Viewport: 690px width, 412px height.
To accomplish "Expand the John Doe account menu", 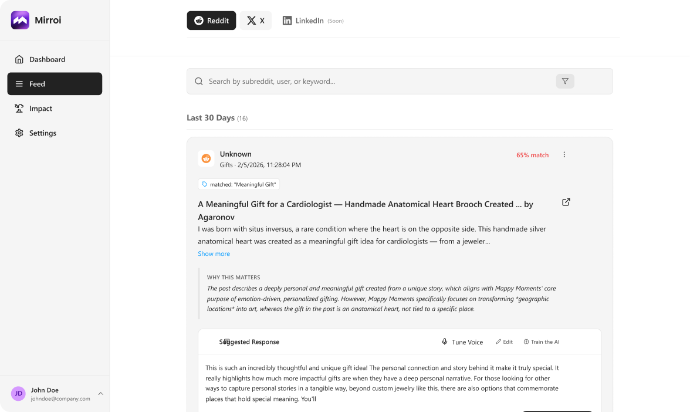I will click(100, 394).
